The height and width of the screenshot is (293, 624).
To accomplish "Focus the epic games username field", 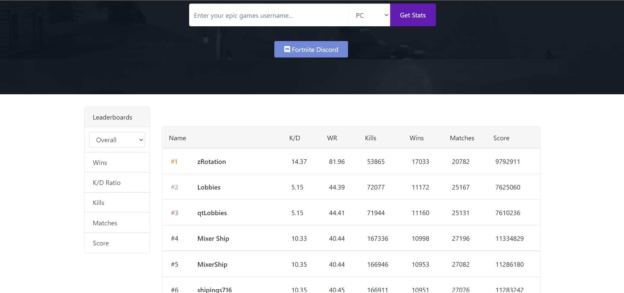I will pyautogui.click(x=269, y=15).
